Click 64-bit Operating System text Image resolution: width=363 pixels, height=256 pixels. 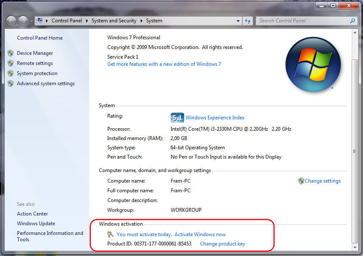tap(197, 148)
